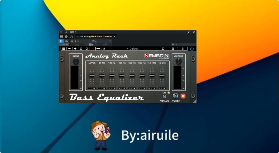Click the 120 Hz fader handle
This screenshot has height=153, width=279.
(x=112, y=76)
